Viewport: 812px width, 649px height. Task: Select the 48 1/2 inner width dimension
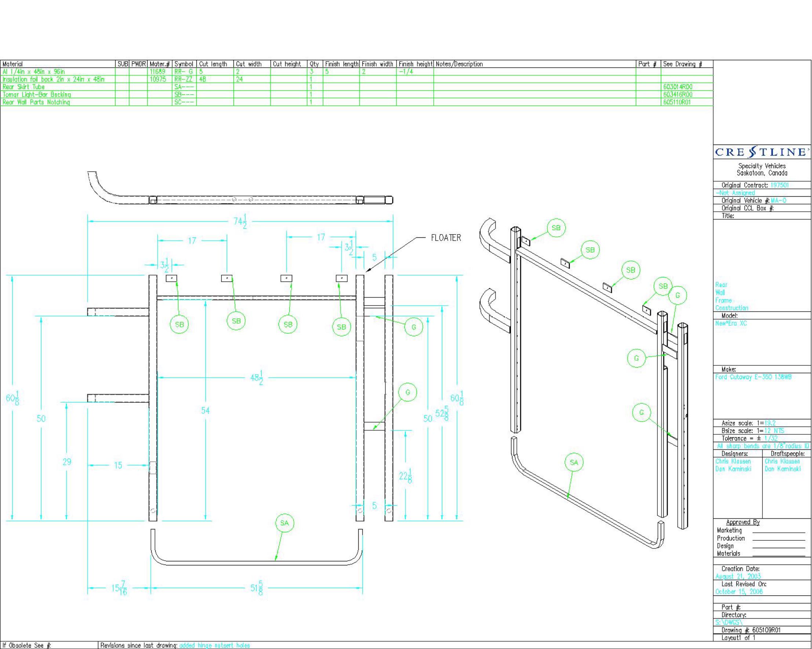[257, 377]
